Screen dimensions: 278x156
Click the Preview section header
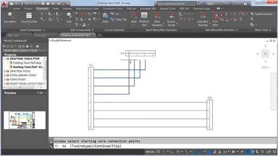point(24,93)
